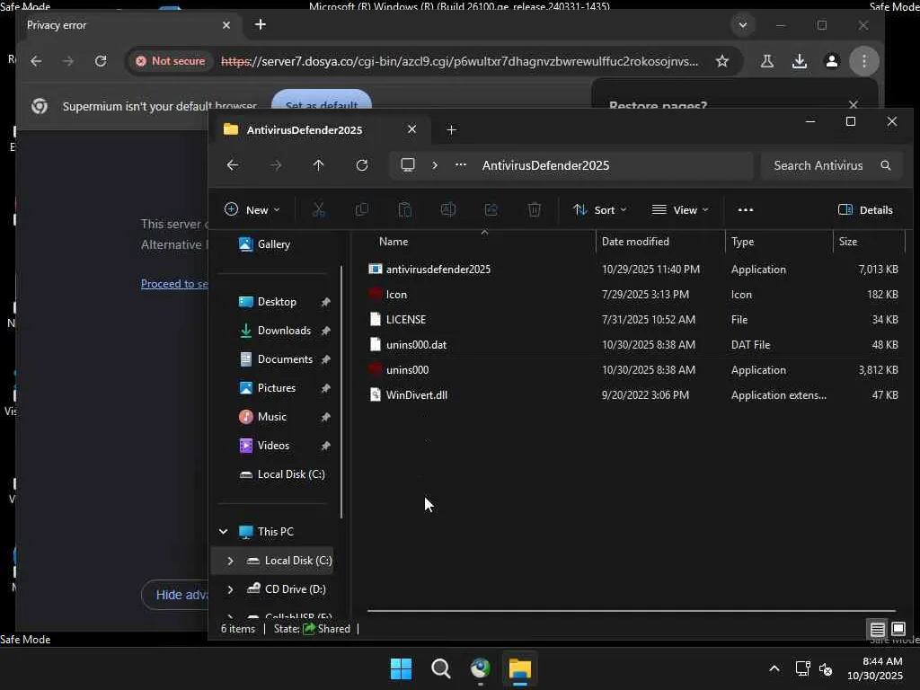Select the AntivirusDefender2025 Explorer tab
The width and height of the screenshot is (920, 690).
tap(305, 129)
